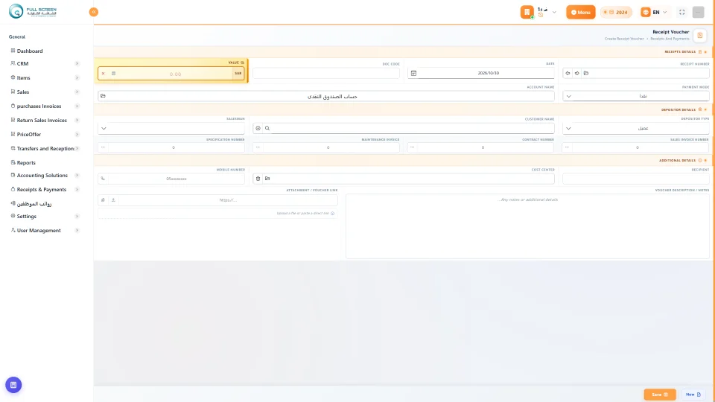
Task: Click the upload file icon
Action: pyautogui.click(x=113, y=200)
